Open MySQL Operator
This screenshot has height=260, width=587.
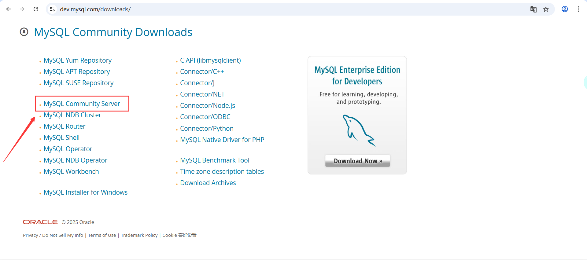pos(68,149)
